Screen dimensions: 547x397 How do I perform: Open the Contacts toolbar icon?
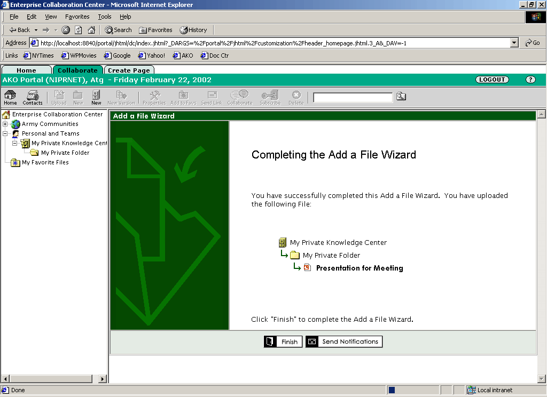click(33, 97)
